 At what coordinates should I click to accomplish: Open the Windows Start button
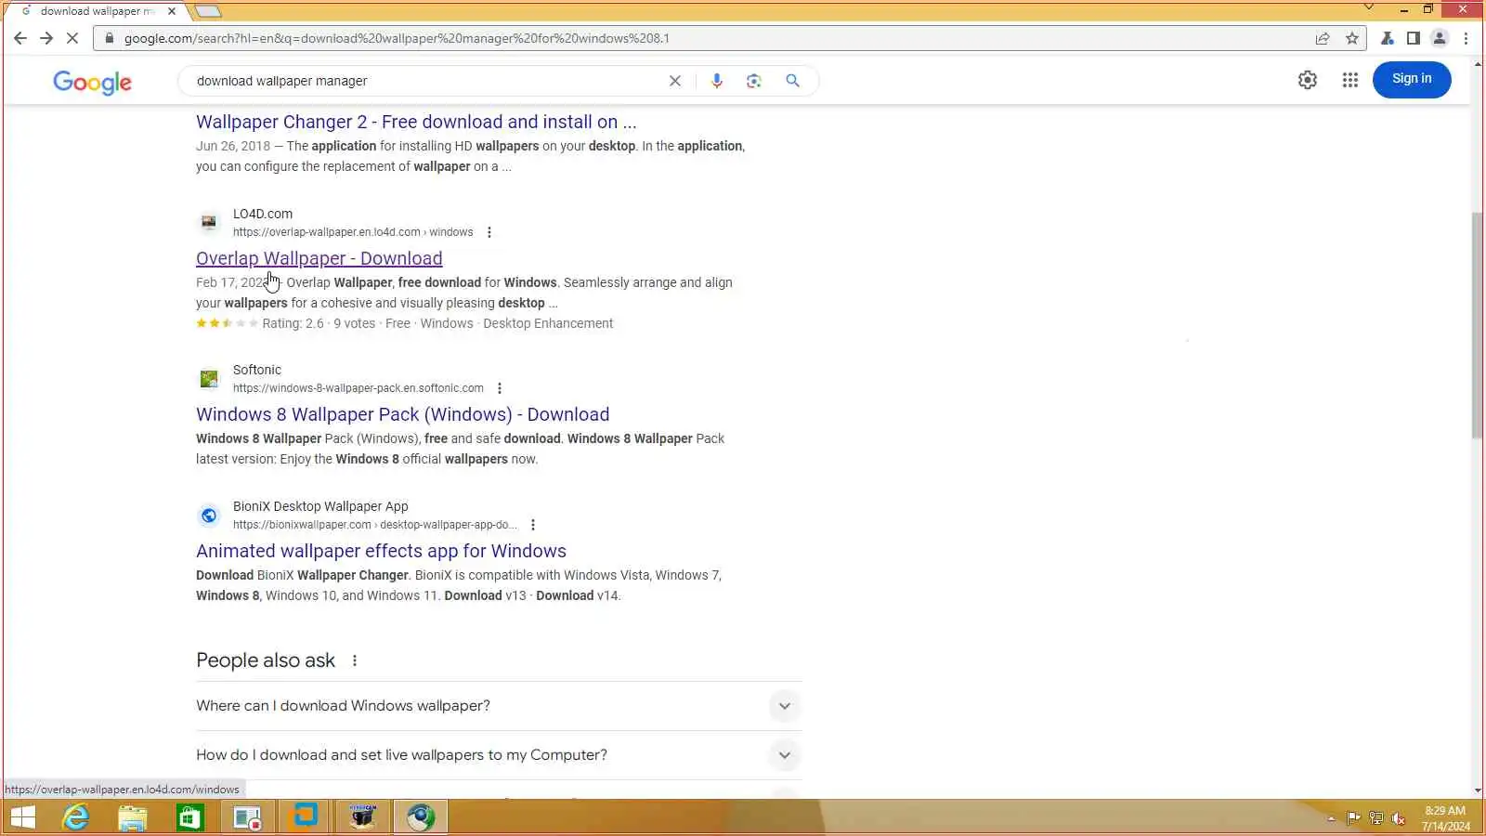point(22,817)
